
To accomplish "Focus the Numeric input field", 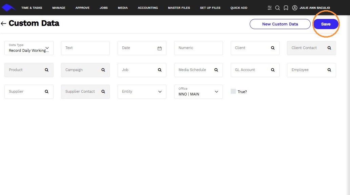I will tap(199, 48).
